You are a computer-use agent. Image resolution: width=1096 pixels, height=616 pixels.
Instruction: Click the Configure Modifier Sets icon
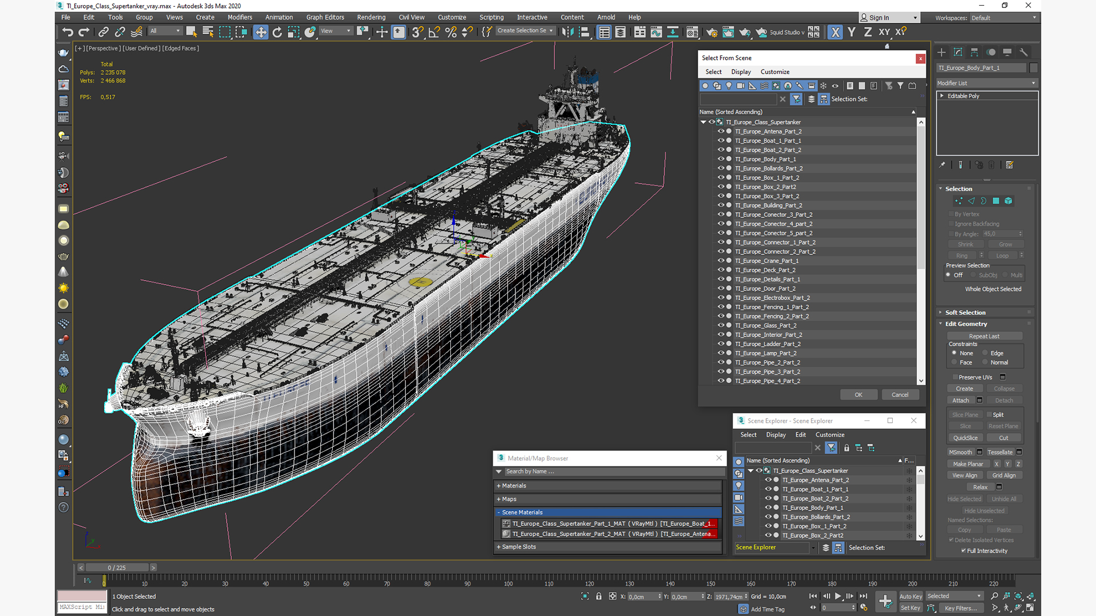(x=1009, y=165)
